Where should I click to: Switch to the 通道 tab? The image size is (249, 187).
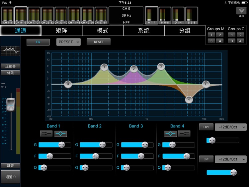point(21,30)
